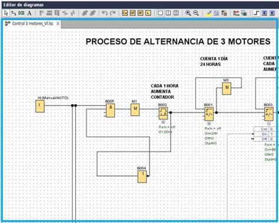Switch to Control 3 motores_VI.lsc tab
Screen dimensions: 279x223
click(32, 24)
